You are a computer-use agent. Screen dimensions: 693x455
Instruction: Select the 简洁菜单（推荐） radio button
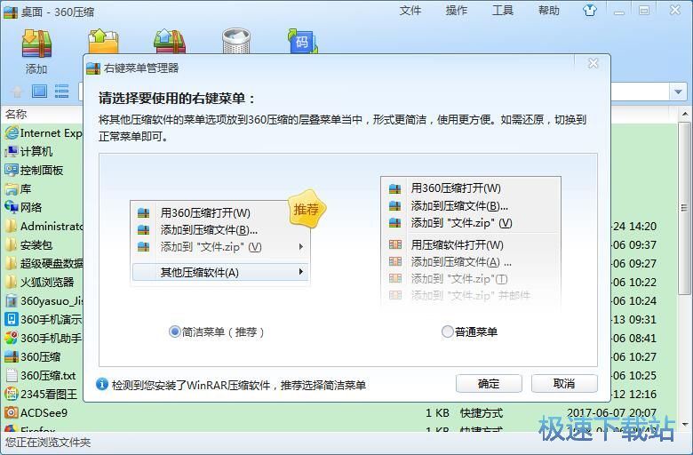coord(174,331)
